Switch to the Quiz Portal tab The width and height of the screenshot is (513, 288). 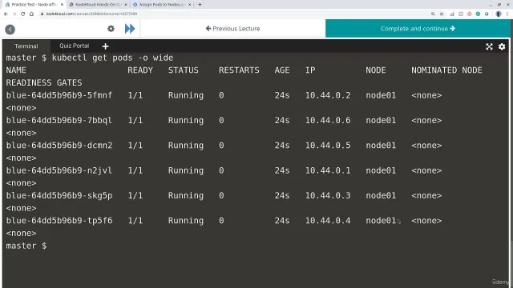coord(74,46)
